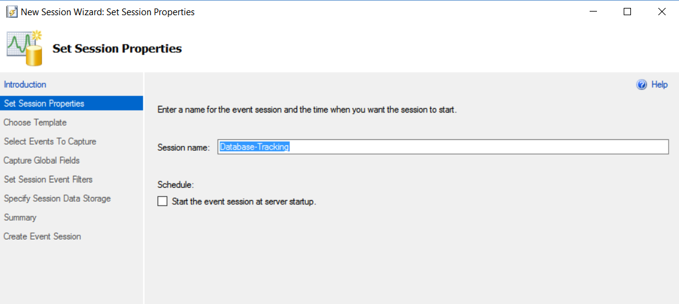Image resolution: width=679 pixels, height=304 pixels.
Task: Open the Choose Template step
Action: 35,122
